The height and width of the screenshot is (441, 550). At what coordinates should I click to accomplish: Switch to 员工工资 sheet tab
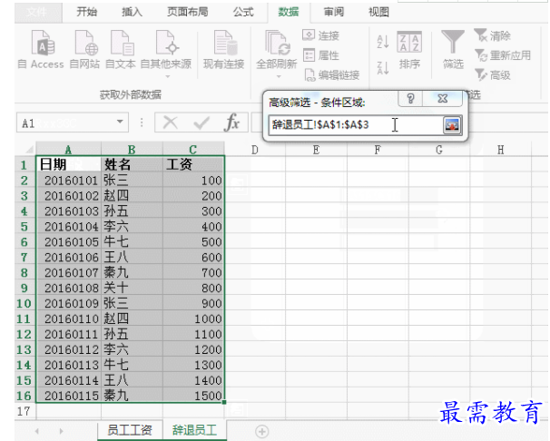(130, 430)
